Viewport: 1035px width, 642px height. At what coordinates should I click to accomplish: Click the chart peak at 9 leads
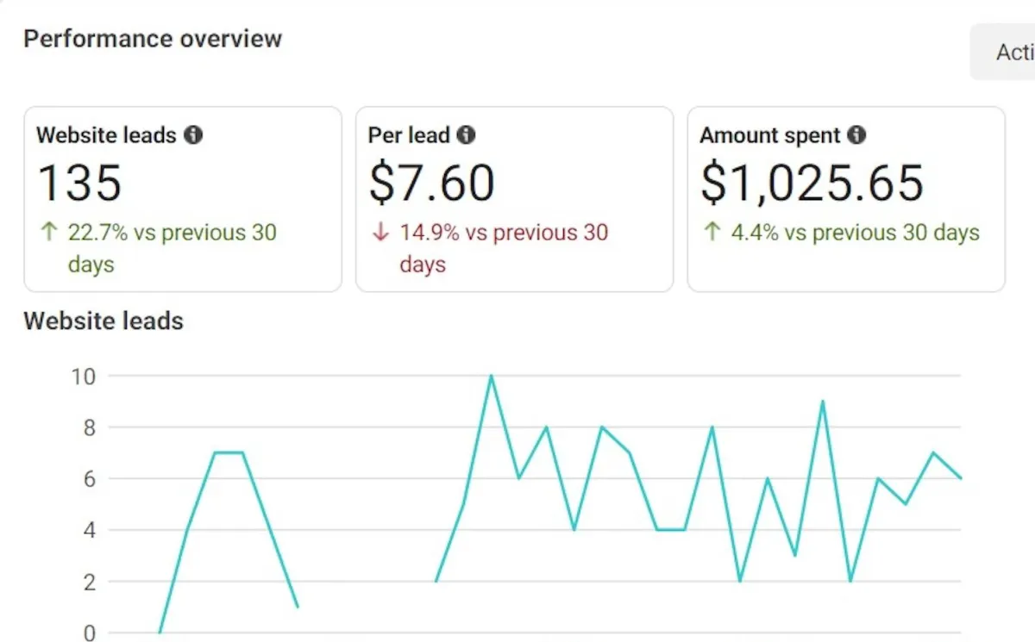point(823,402)
